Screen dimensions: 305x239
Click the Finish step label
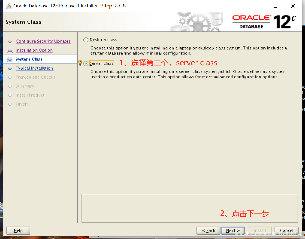[x=22, y=104]
